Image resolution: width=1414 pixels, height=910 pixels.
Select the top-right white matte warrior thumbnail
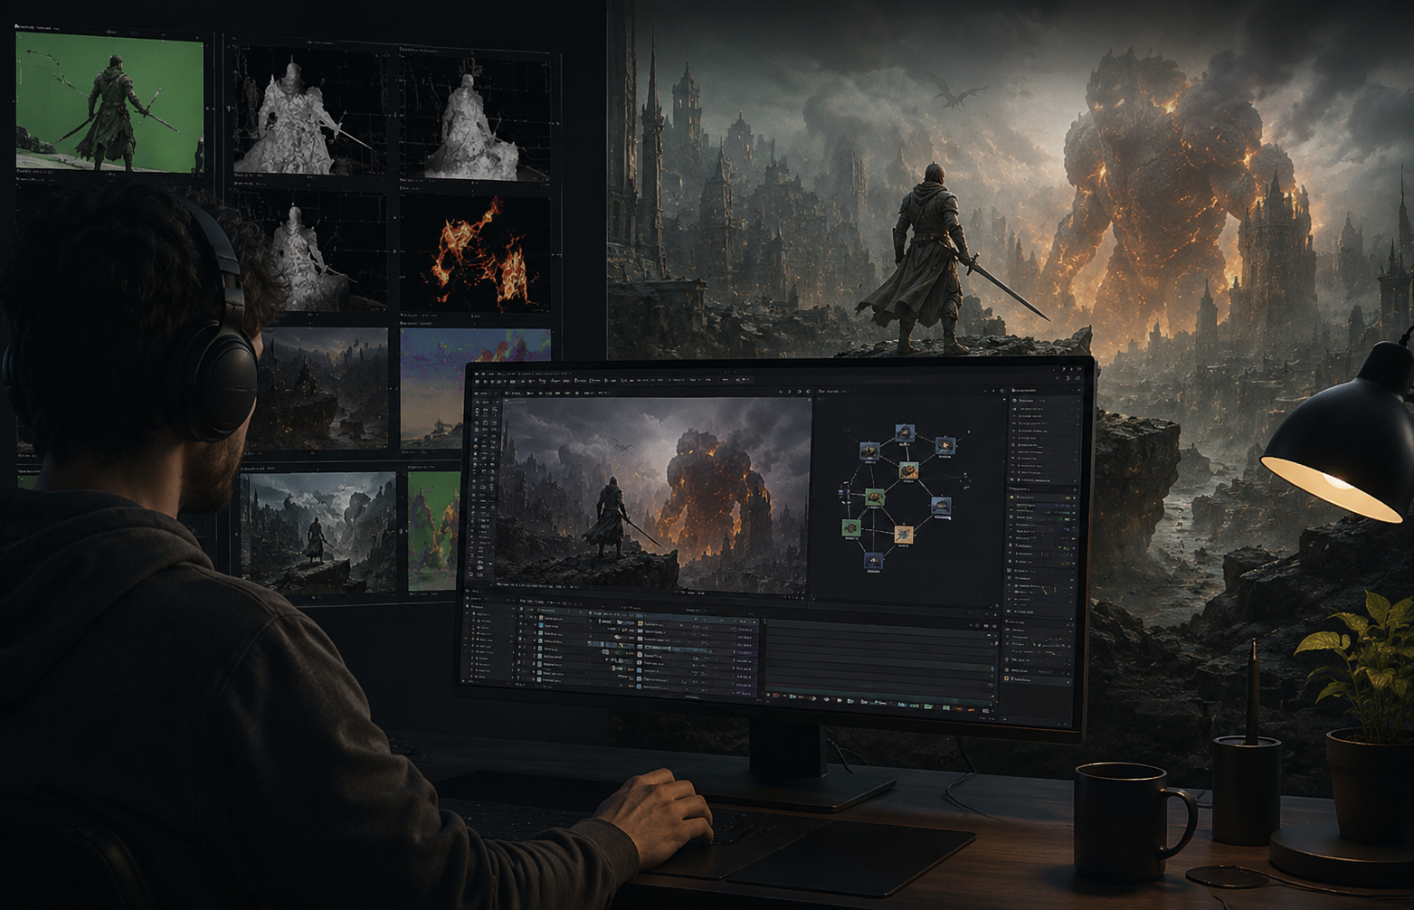[x=475, y=118]
